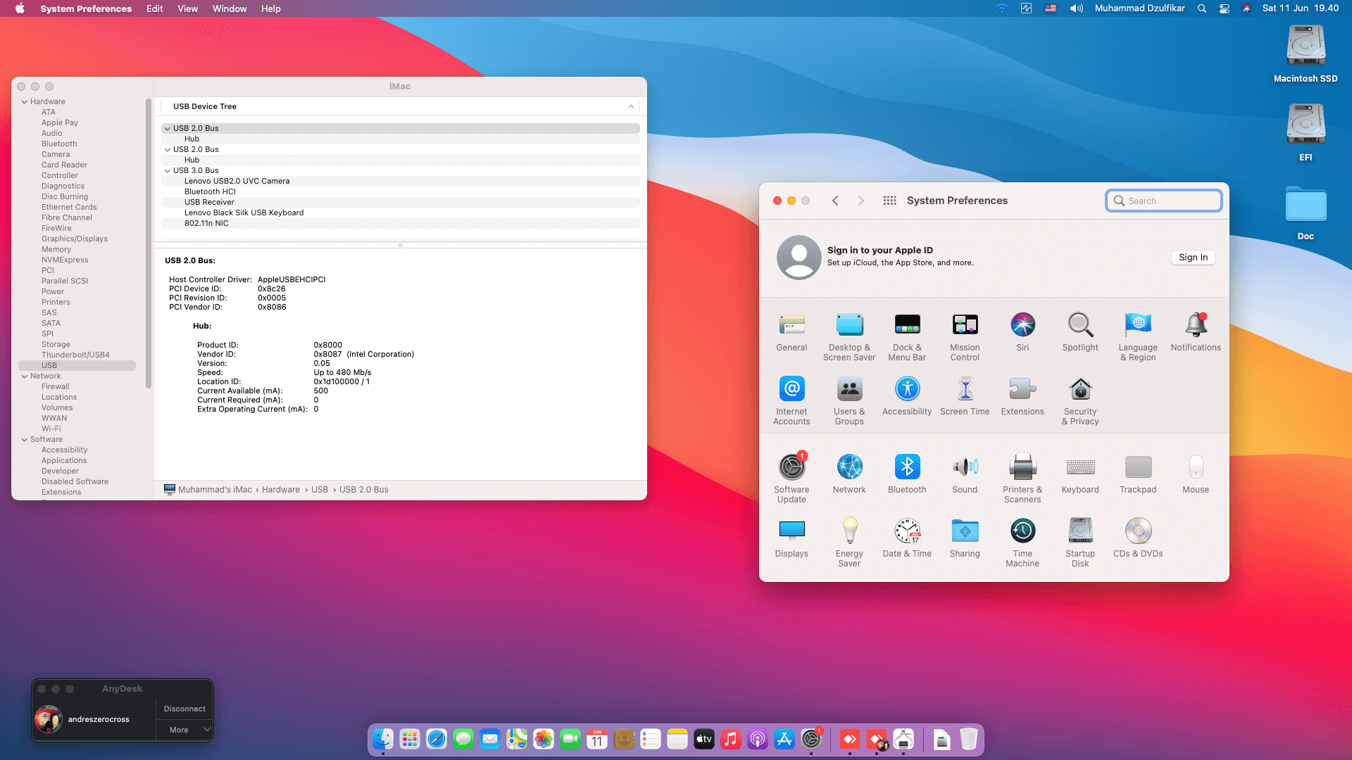Open the Window menu
This screenshot has width=1352, height=760.
[x=230, y=8]
